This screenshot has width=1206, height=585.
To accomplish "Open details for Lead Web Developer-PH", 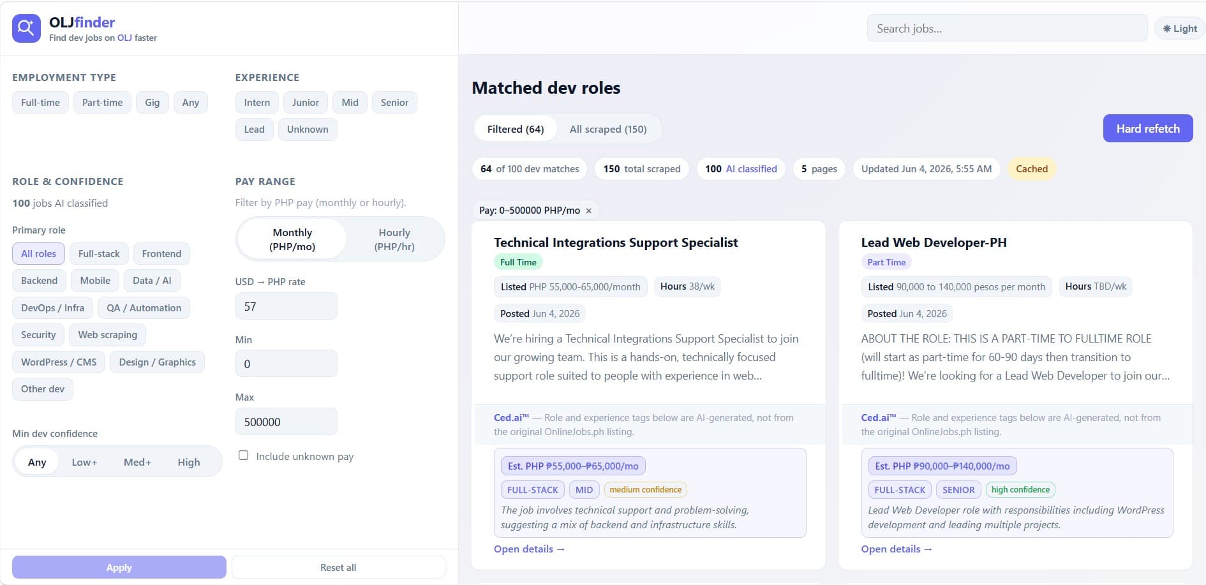I will [897, 549].
